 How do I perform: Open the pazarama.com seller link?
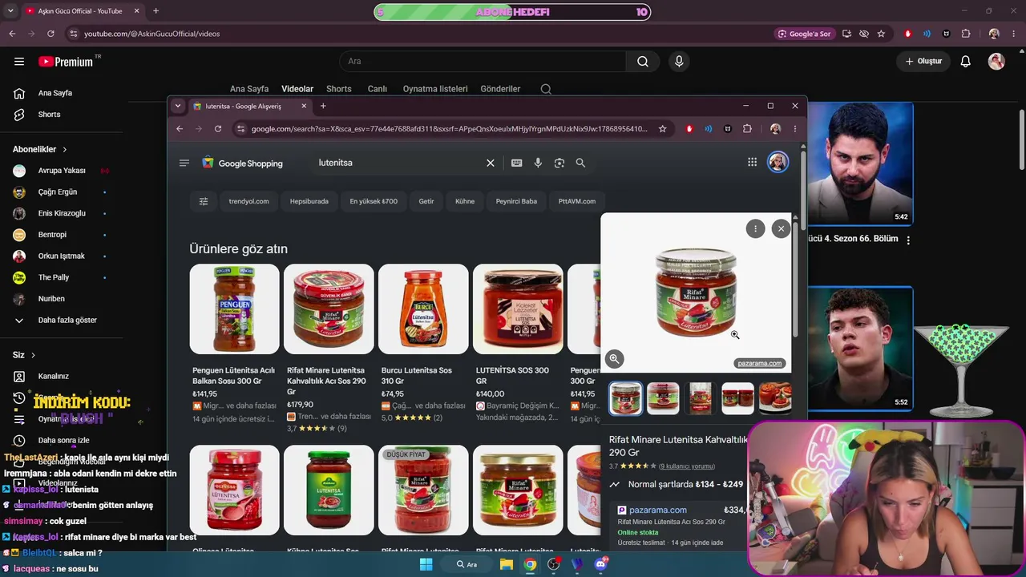[658, 510]
